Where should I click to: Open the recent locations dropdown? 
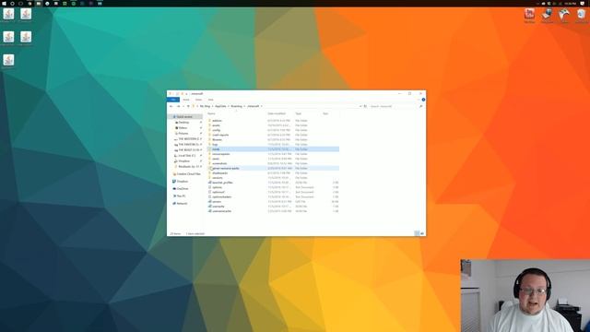(183, 107)
